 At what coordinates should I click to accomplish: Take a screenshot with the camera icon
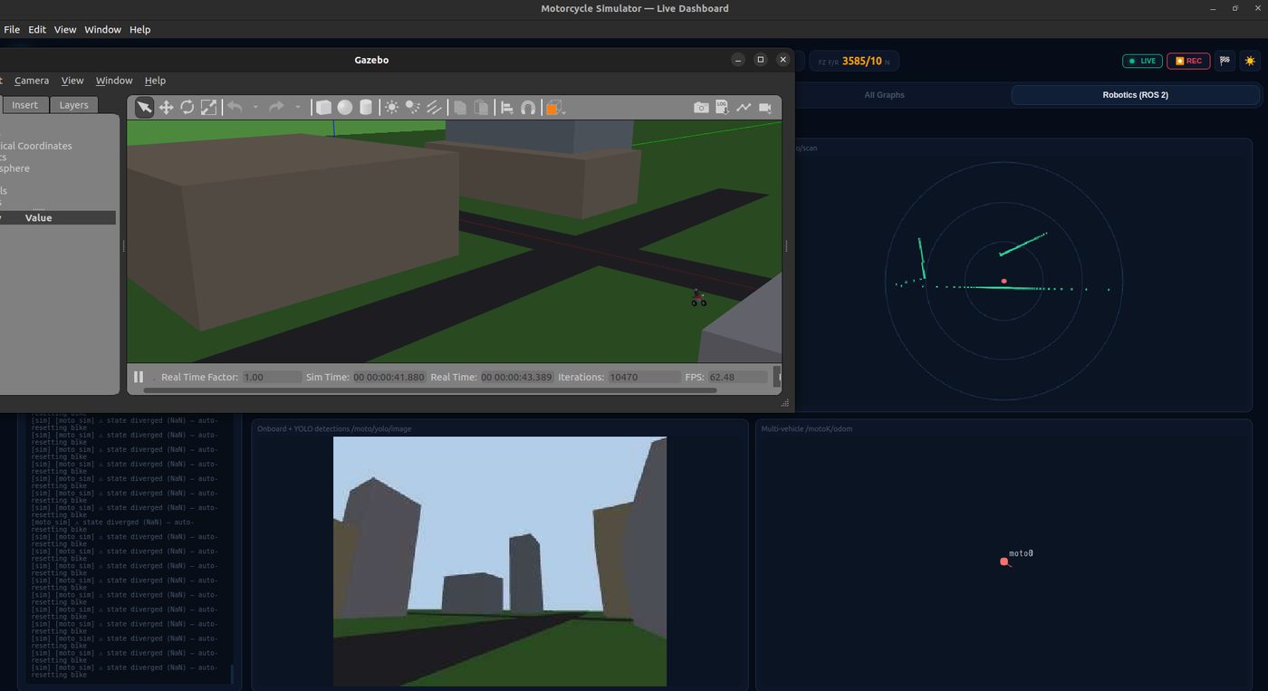point(701,108)
